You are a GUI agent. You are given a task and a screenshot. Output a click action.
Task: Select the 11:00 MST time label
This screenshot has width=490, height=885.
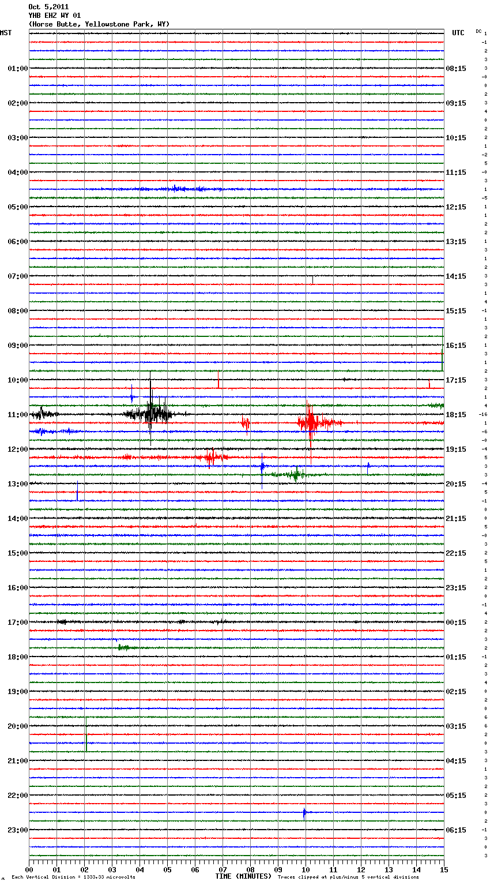18,415
